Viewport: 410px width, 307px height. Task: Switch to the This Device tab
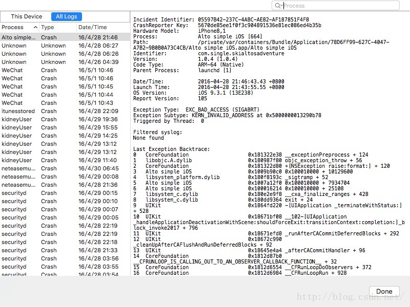click(27, 16)
